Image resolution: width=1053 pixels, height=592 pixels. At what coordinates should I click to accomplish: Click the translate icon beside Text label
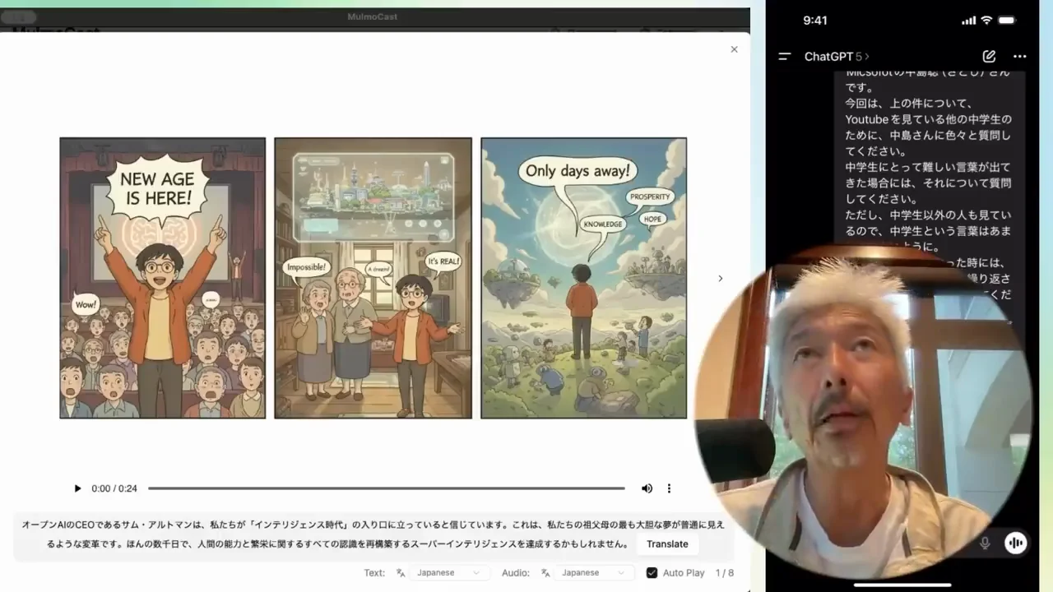401,572
